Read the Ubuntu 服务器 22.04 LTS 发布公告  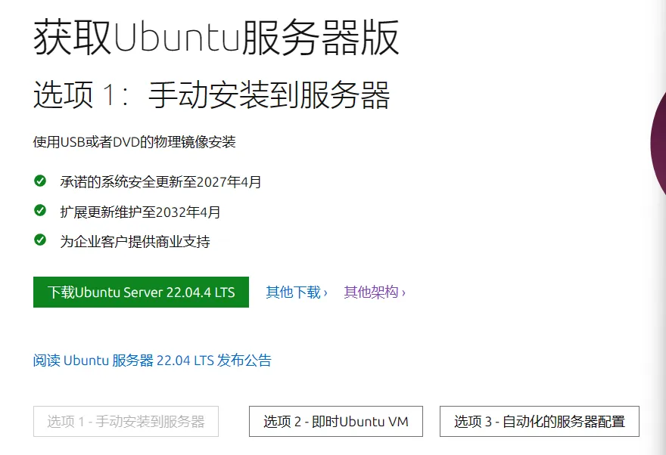click(152, 361)
